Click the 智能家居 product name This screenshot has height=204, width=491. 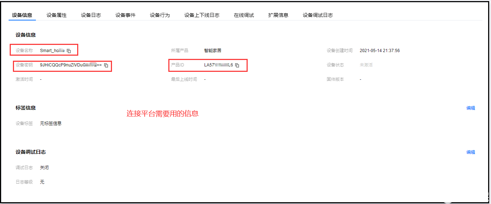point(212,51)
